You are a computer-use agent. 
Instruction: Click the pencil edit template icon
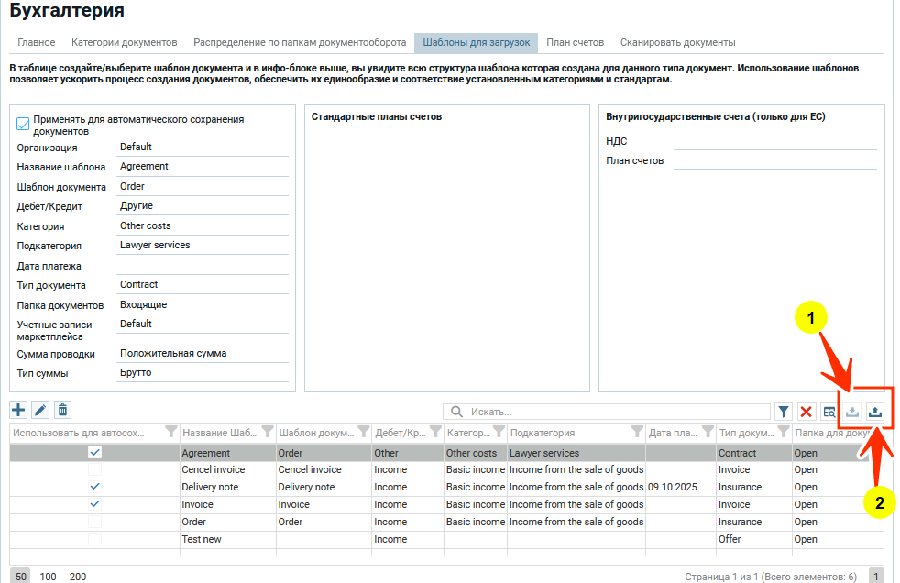point(40,410)
